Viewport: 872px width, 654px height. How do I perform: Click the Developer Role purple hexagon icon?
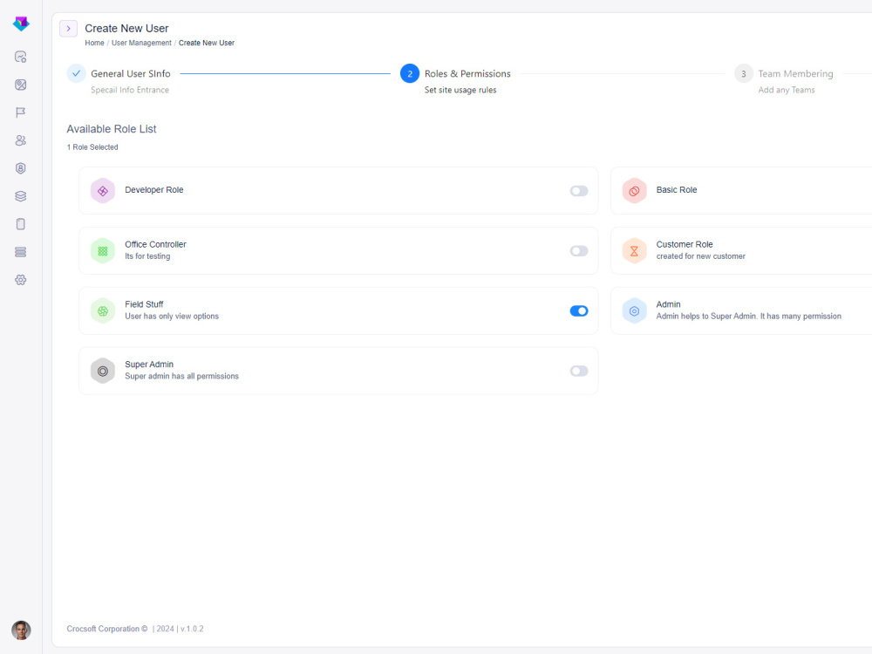103,191
